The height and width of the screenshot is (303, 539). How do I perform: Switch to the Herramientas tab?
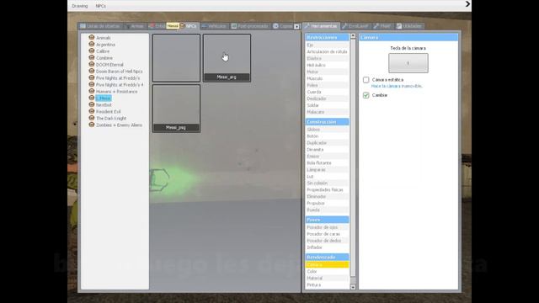tap(321, 26)
